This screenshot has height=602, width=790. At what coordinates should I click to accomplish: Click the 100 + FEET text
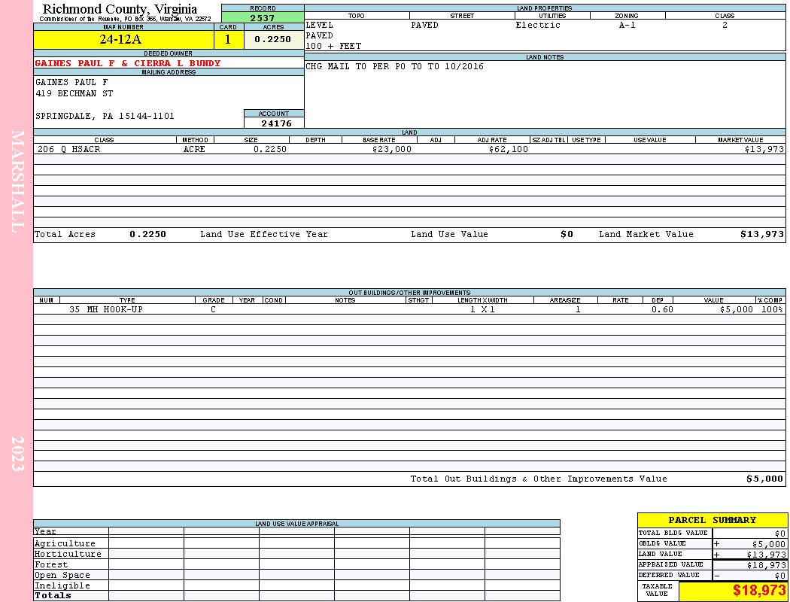[x=333, y=47]
